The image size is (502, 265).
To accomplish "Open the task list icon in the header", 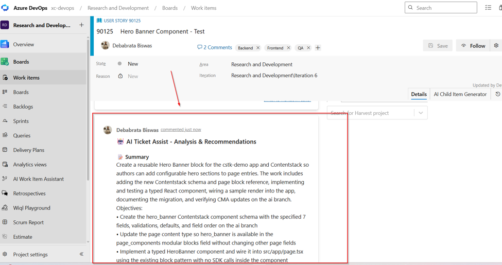I will tap(488, 7).
